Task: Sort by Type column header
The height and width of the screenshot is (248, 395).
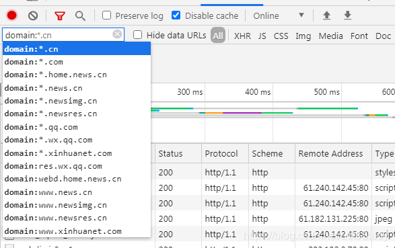Action: (x=384, y=153)
